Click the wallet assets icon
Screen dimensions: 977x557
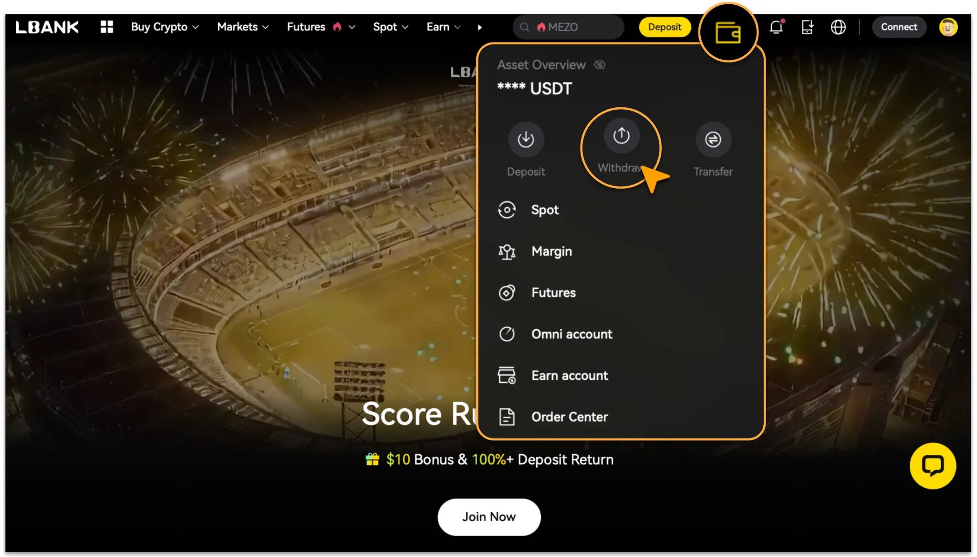pos(728,32)
